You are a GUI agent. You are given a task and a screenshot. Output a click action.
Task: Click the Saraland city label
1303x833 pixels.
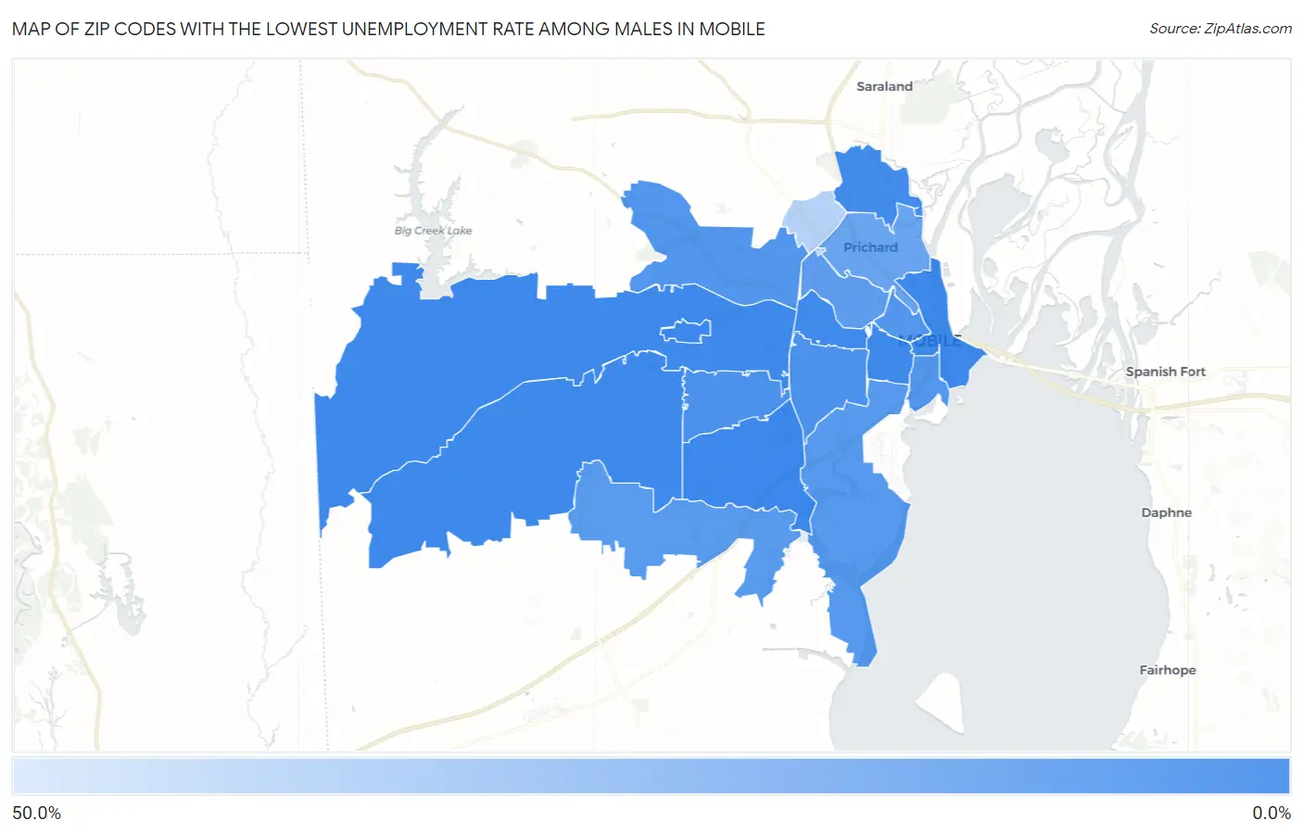point(884,86)
